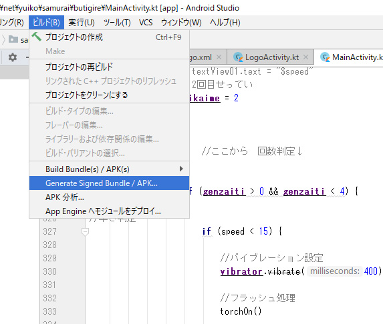The height and width of the screenshot is (324, 383).
Task: Click the MainActivity.kt Kotlin file icon
Action: 325,57
